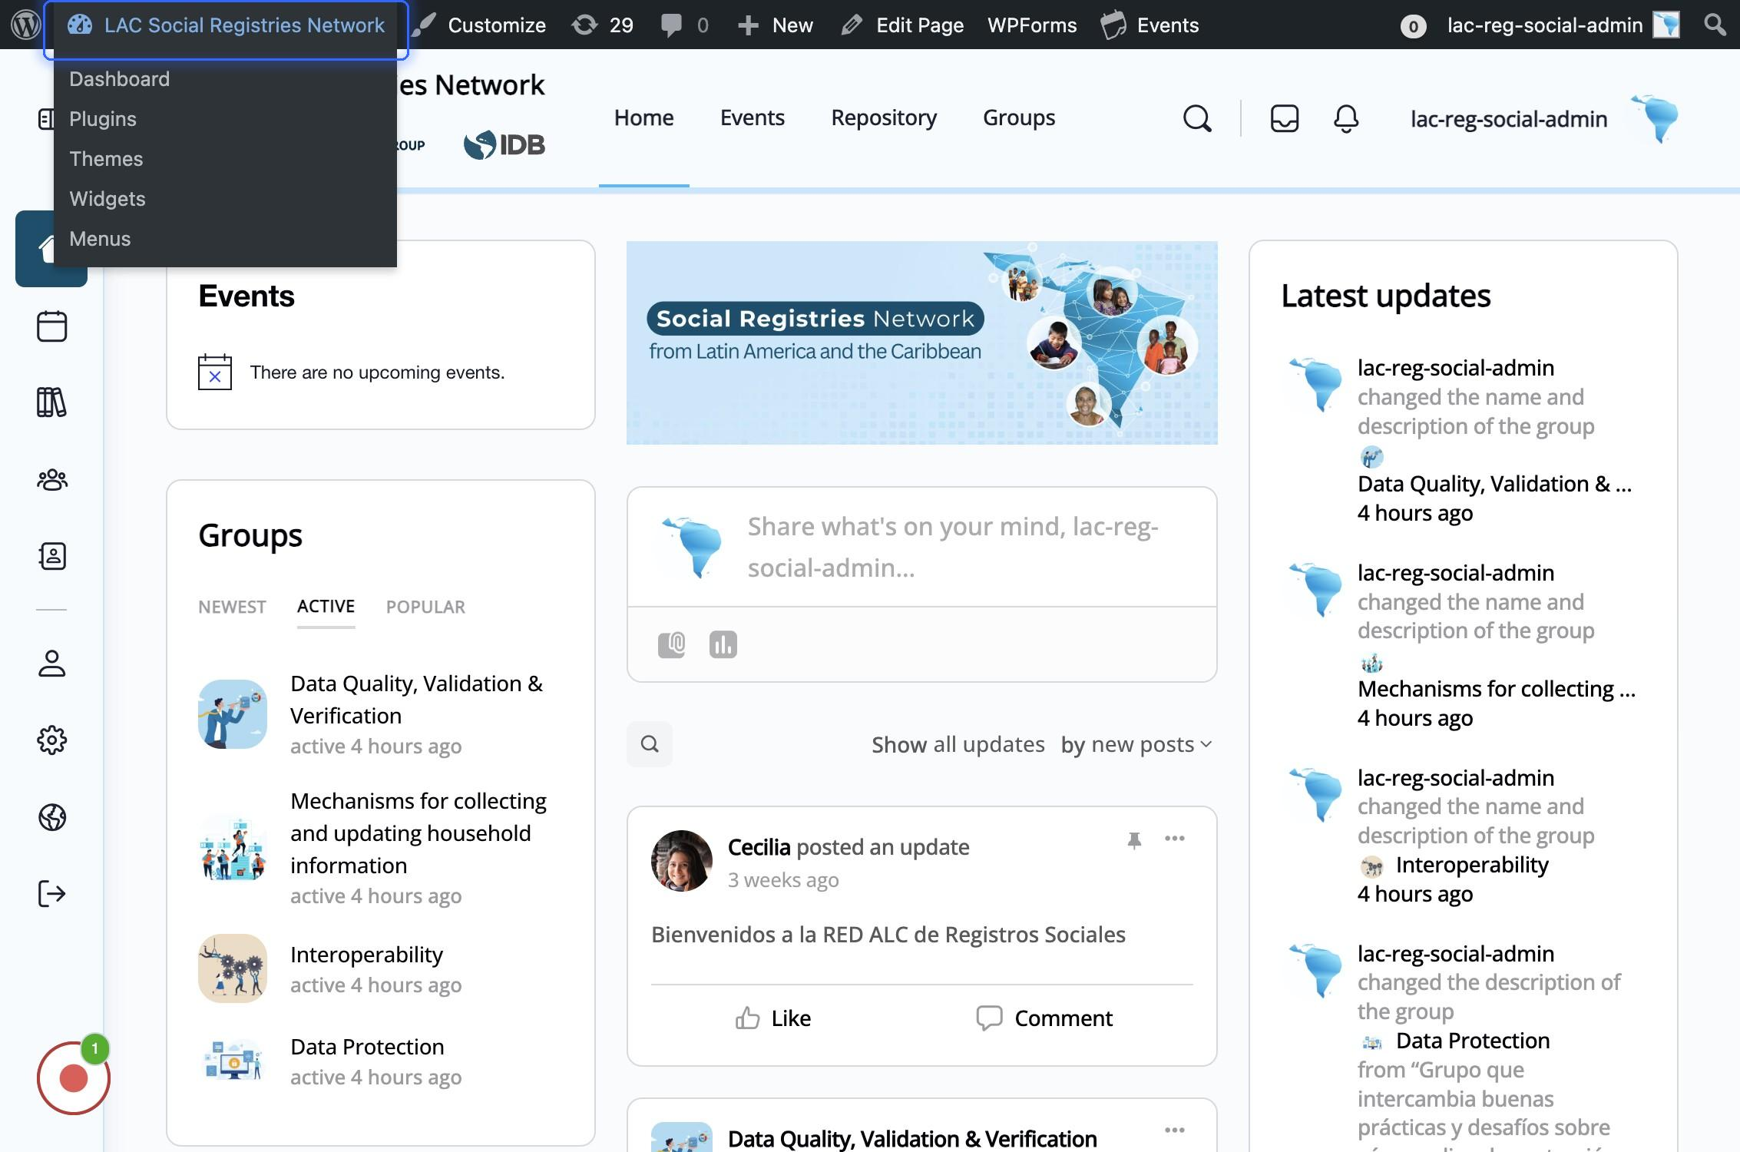Click the share what's on your mind field
Screen dimensions: 1740x1152
(952, 547)
